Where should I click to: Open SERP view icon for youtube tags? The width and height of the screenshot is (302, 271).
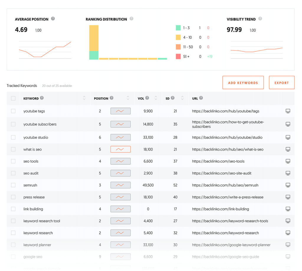(288, 111)
